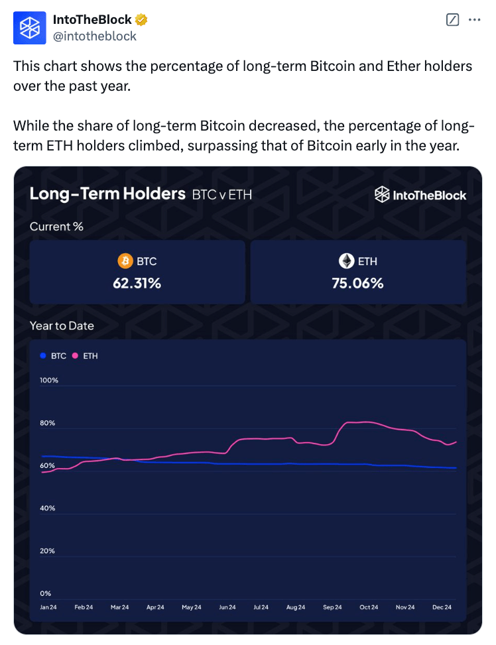
Task: Open the @intotheblock handle link
Action: 95,36
